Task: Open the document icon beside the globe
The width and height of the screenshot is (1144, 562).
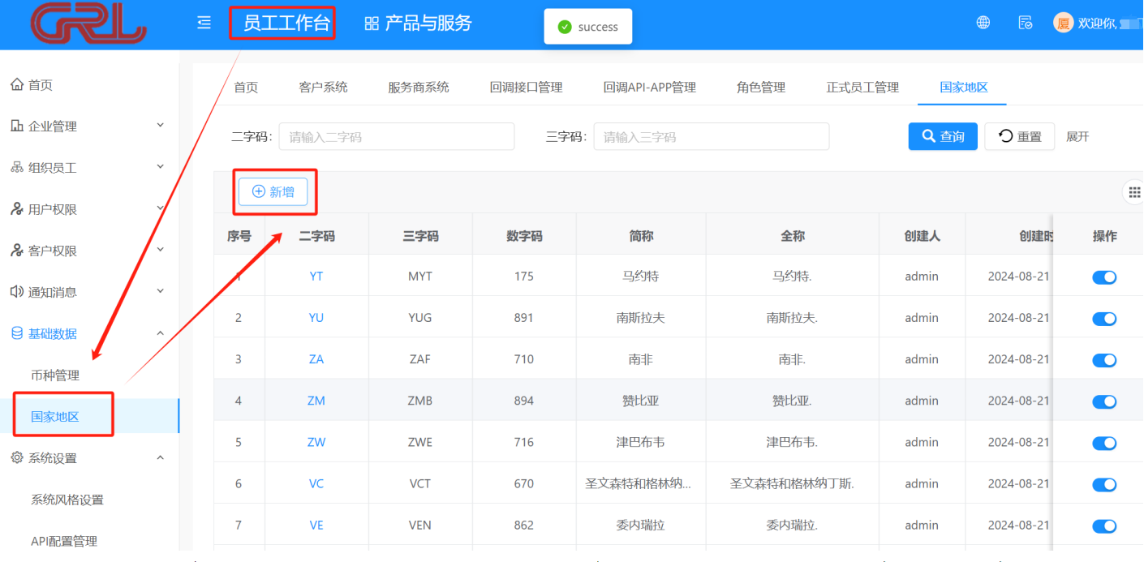Action: 1026,23
